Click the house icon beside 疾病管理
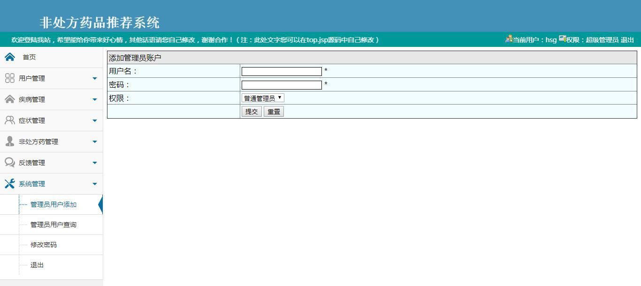 tap(10, 99)
